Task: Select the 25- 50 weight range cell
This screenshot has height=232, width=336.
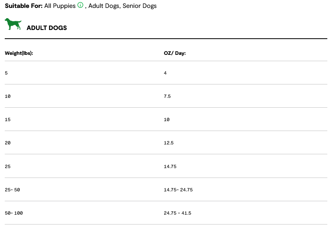Action: [x=12, y=190]
